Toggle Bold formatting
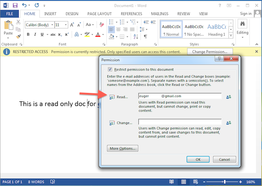262x186 pixels. click(x=28, y=34)
